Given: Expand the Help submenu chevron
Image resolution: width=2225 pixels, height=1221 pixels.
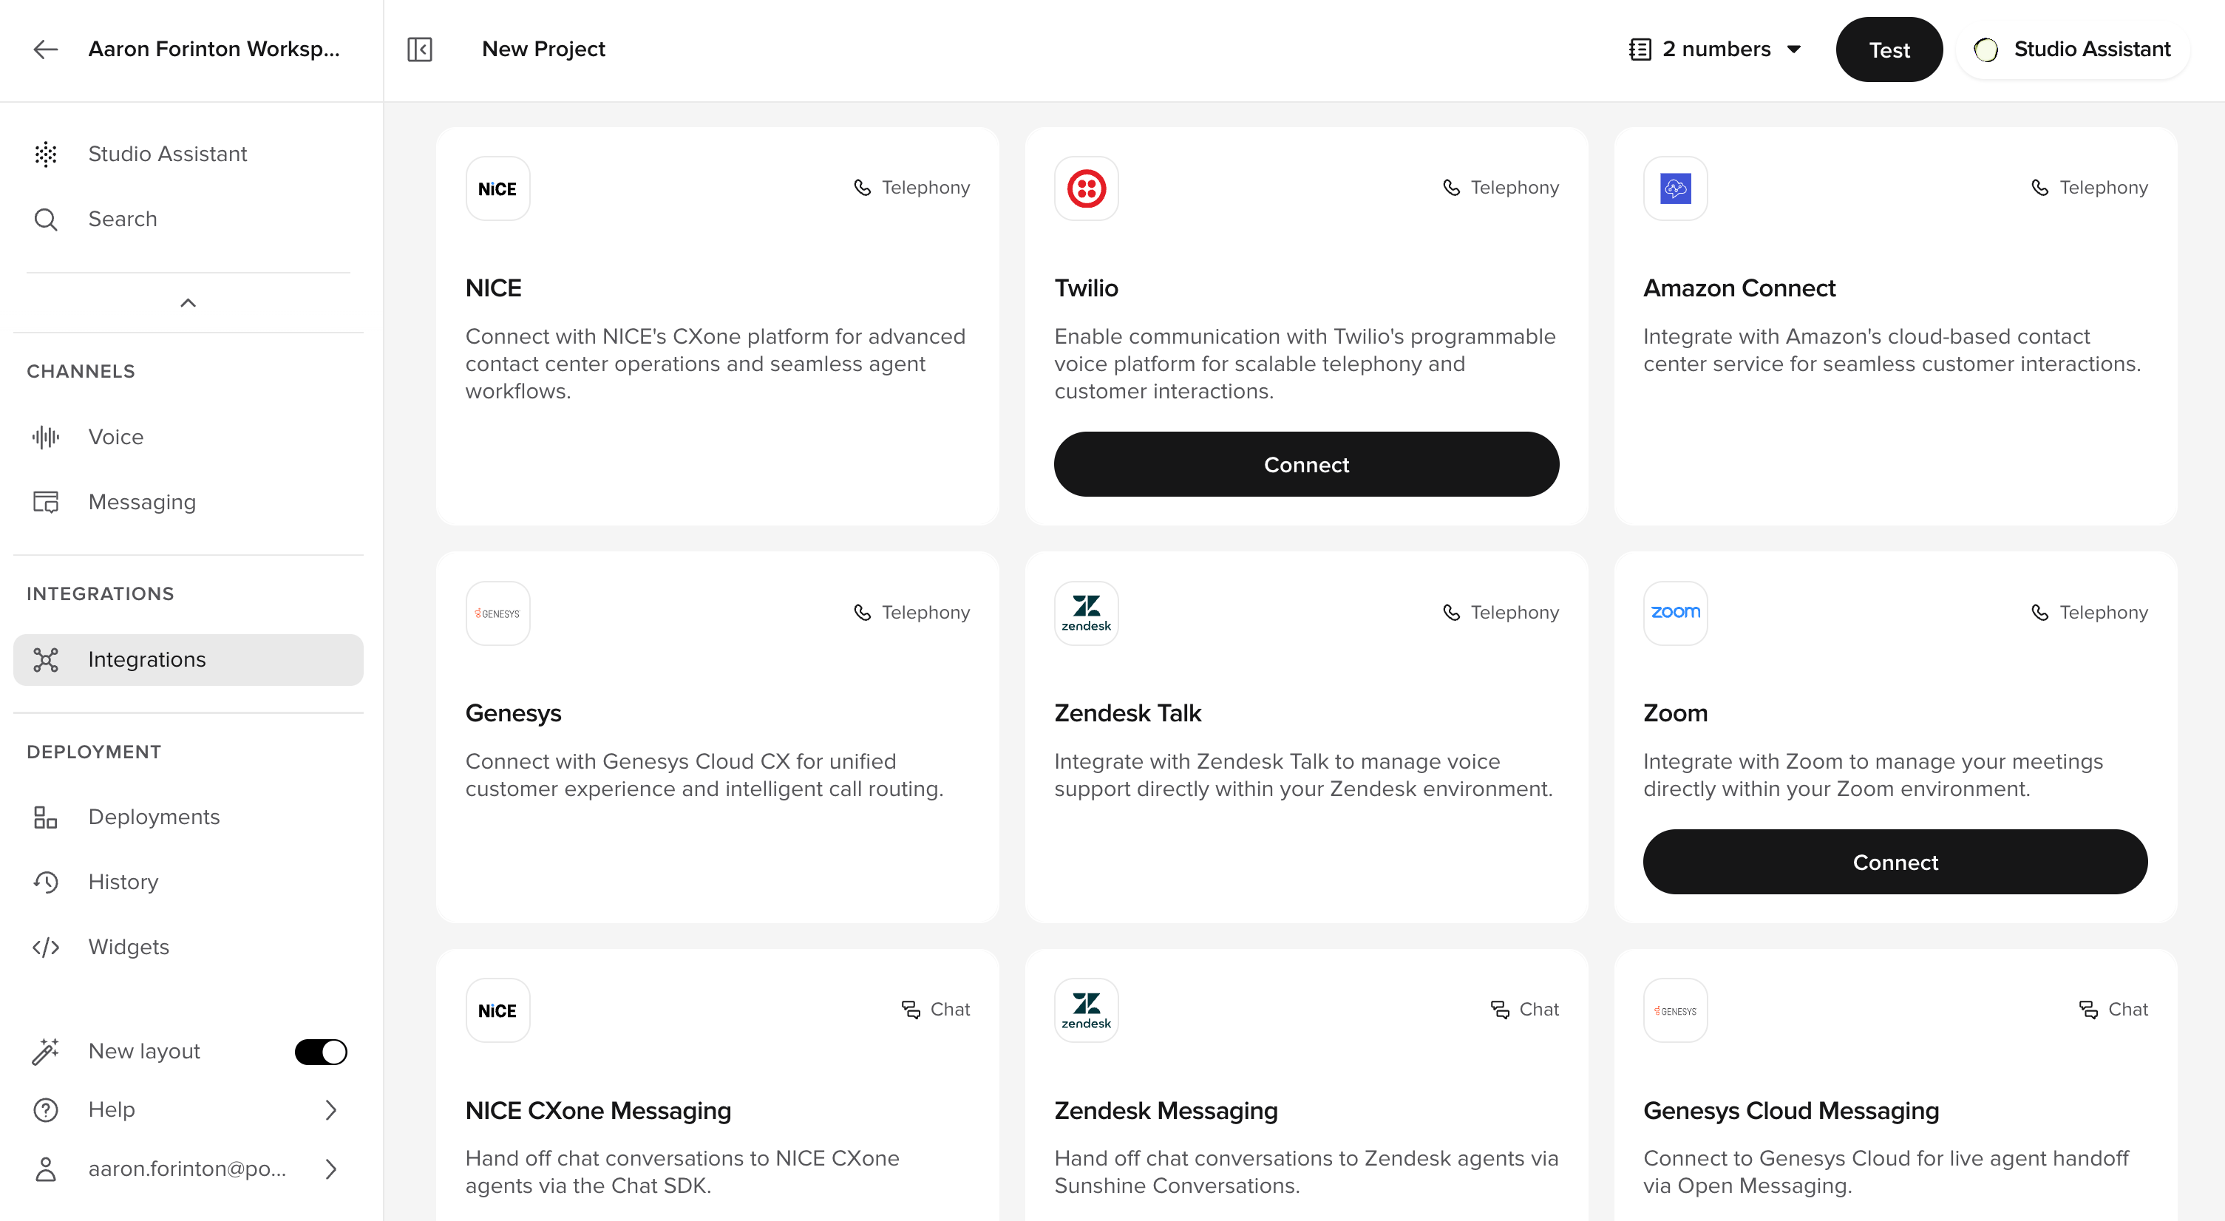Looking at the screenshot, I should coord(331,1109).
